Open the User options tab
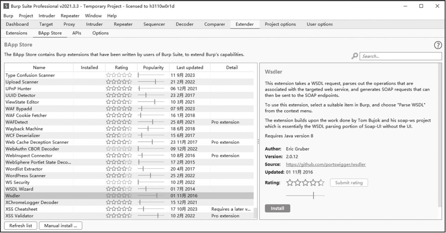 click(x=319, y=24)
